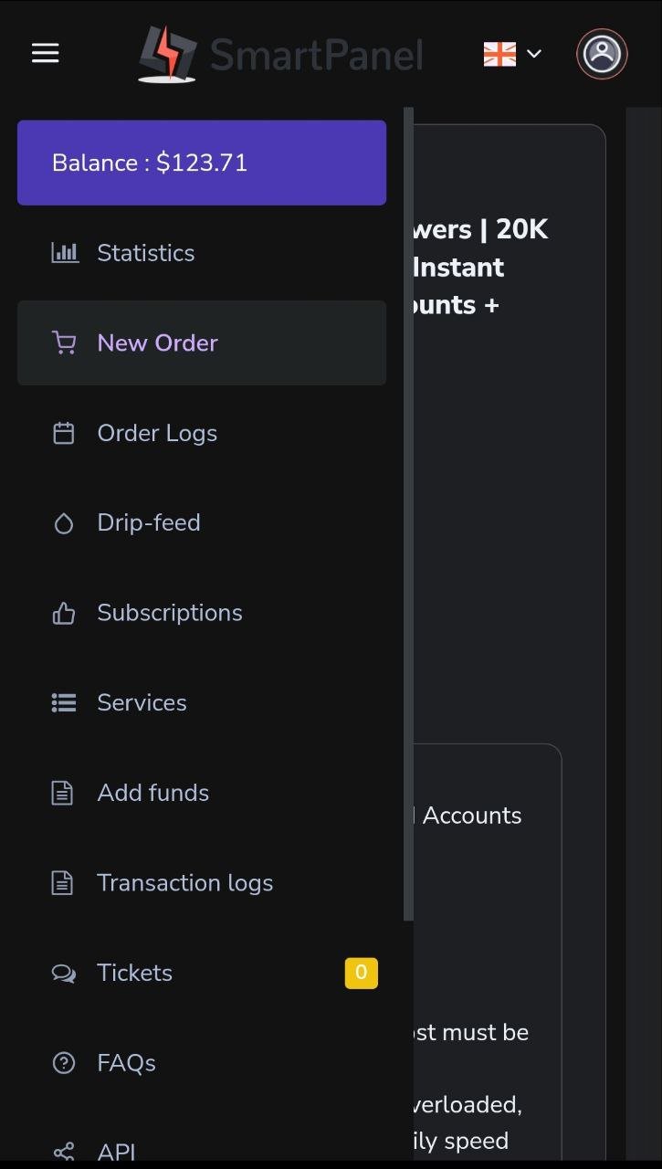Click the API share icon
Viewport: 662px width, 1169px height.
[64, 1152]
